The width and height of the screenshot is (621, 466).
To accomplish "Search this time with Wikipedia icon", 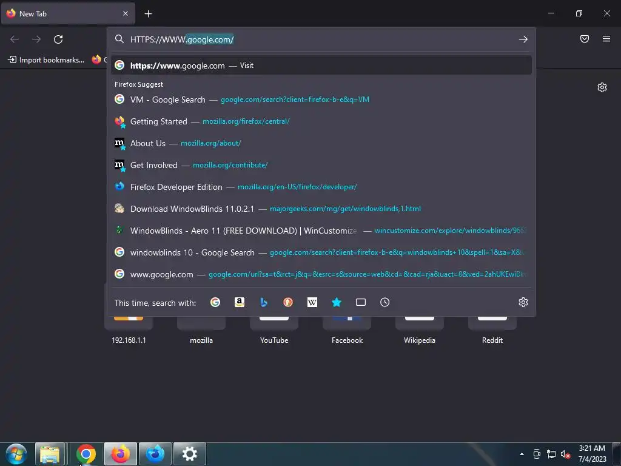I will tap(312, 302).
